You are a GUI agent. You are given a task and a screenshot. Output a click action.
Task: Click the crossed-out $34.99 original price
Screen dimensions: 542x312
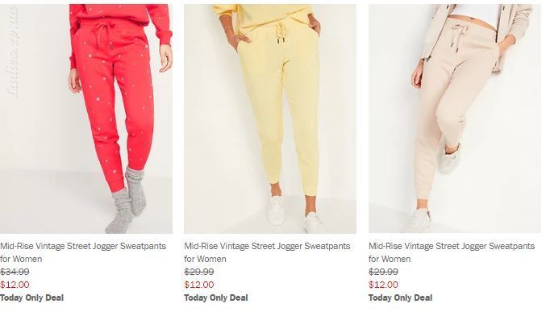(15, 272)
